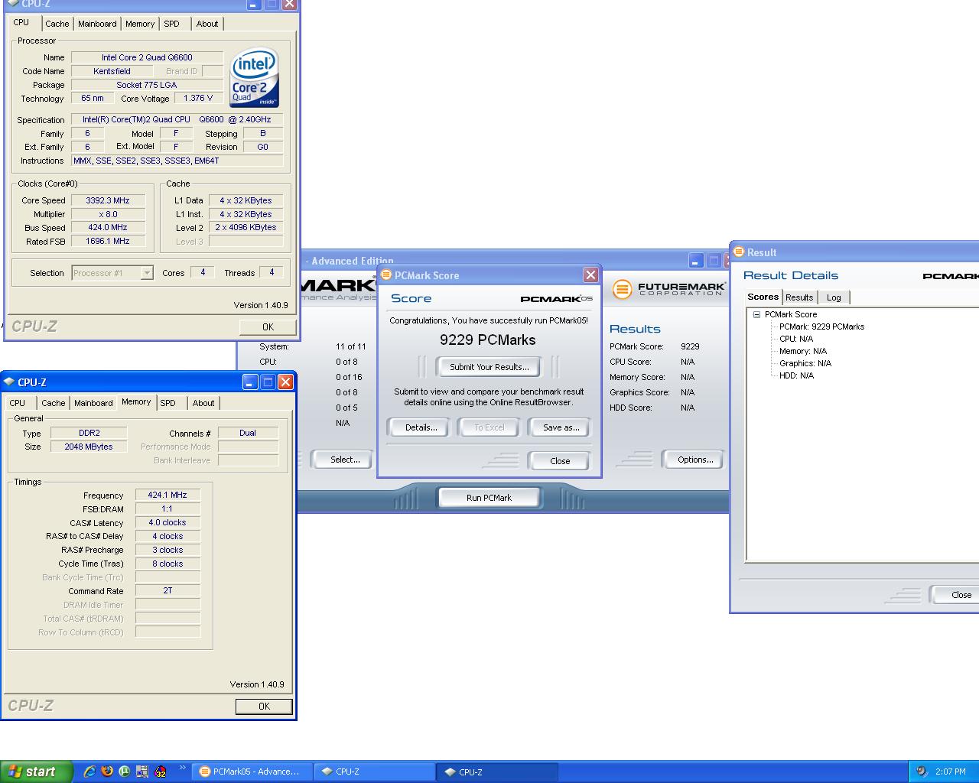This screenshot has height=783, width=979.
Task: Click Close in the PCMark Score dialog
Action: tap(560, 460)
